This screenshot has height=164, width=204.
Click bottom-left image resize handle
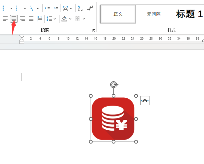(91, 142)
